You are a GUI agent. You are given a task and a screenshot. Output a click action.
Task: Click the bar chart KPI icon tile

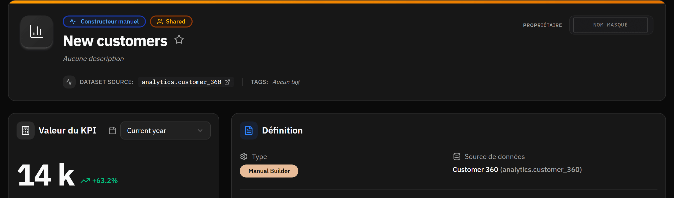(x=37, y=31)
